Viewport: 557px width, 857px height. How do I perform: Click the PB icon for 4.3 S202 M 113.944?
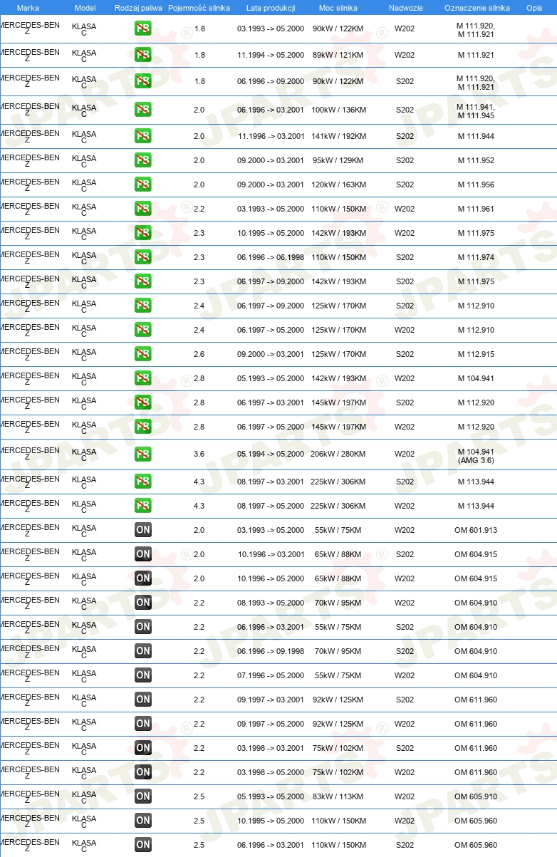pos(143,482)
